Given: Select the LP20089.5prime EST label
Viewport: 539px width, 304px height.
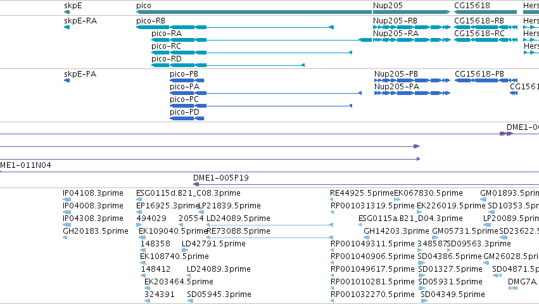Looking at the screenshot, I should (x=510, y=218).
